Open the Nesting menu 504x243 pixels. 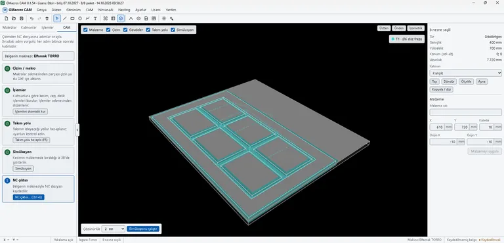tap(124, 10)
